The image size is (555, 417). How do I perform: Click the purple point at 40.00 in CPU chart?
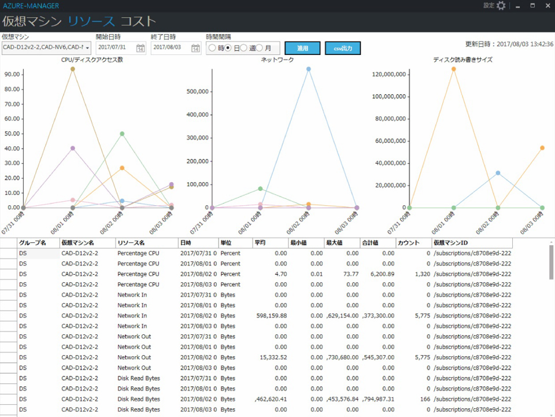(x=73, y=148)
